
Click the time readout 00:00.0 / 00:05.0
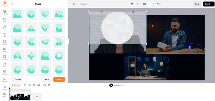click(119, 85)
